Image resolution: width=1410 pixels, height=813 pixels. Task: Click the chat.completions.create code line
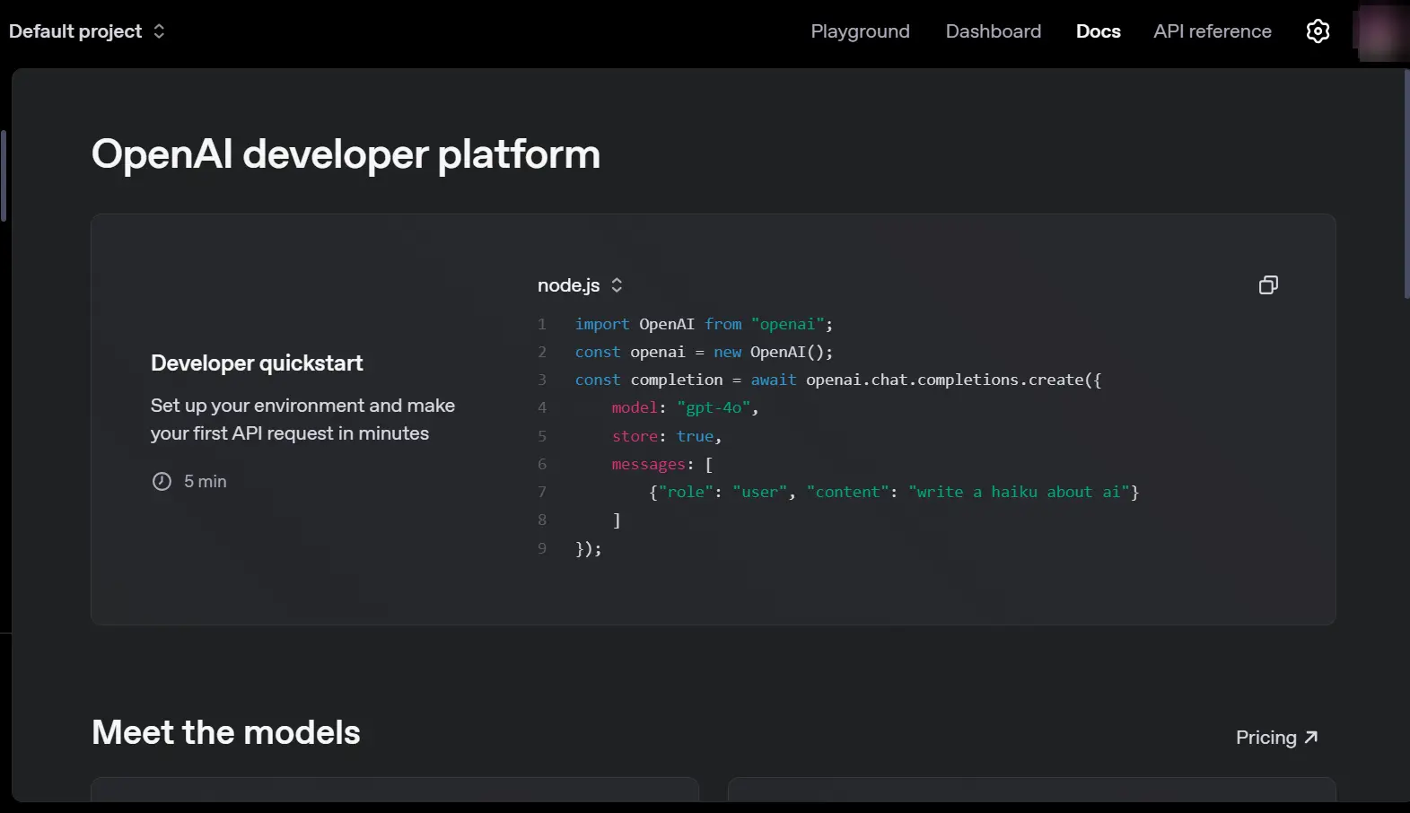pos(838,380)
